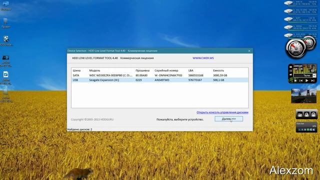The image size is (320, 180).
Task: Click the left icon in control gadget
Action: pyautogui.click(x=300, y=114)
